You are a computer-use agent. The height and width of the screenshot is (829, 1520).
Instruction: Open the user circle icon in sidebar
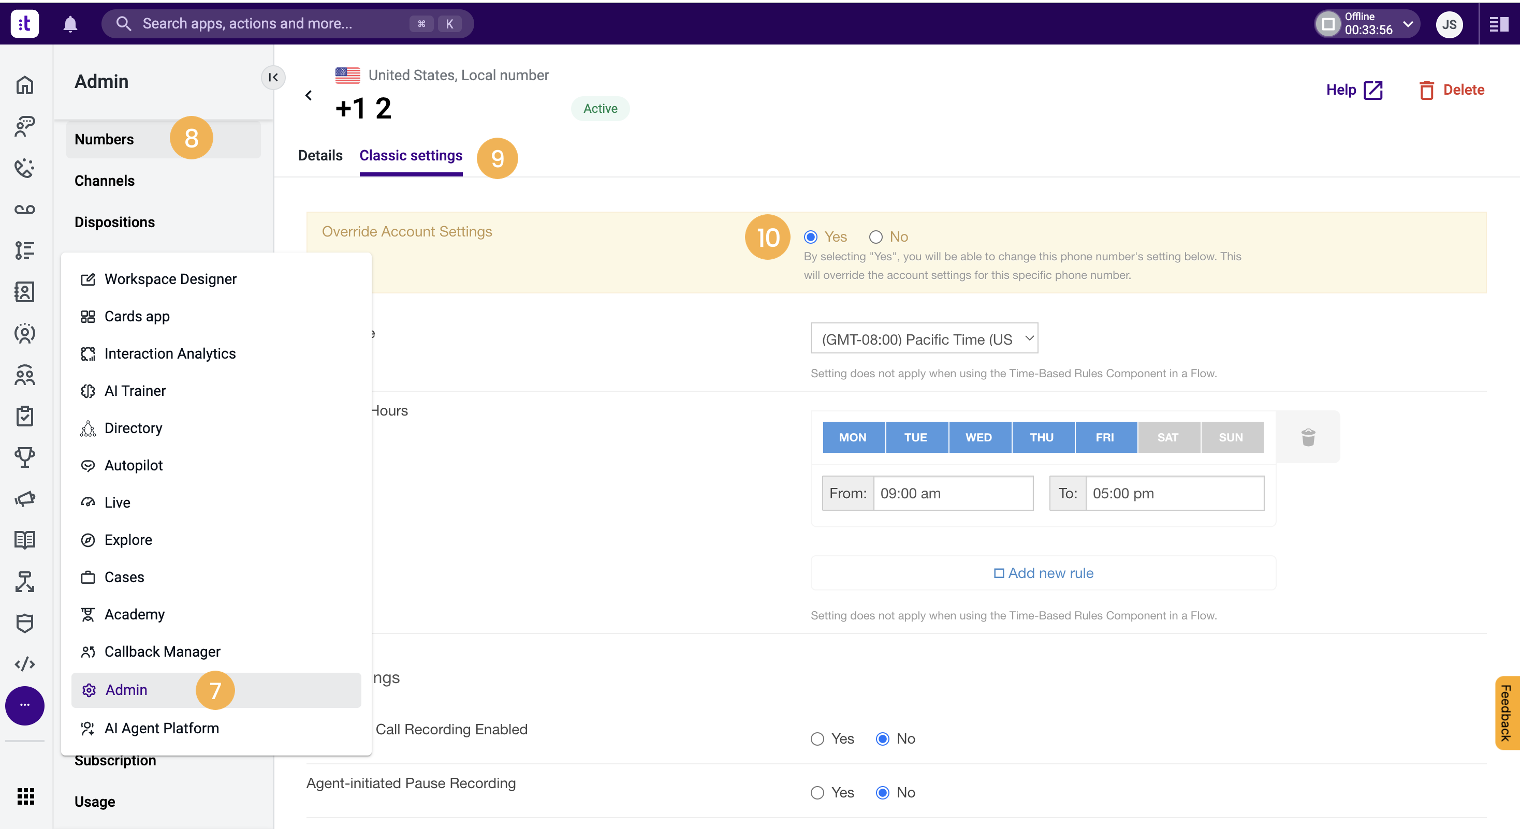[x=25, y=333]
